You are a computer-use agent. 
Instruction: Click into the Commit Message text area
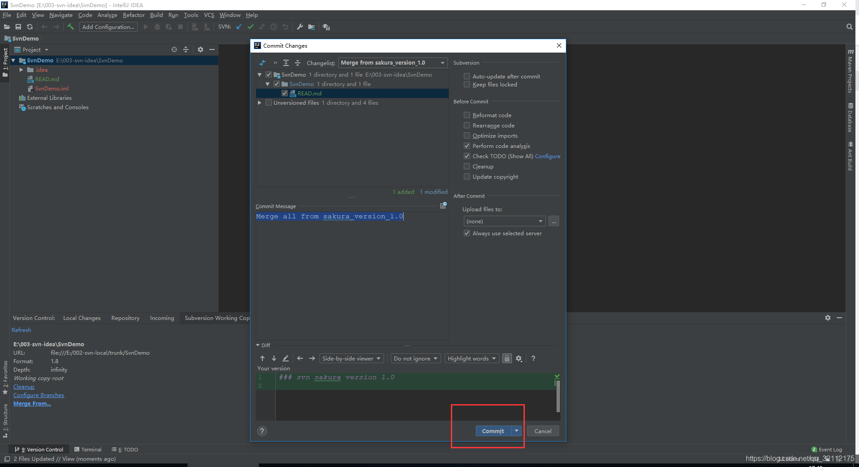[352, 276]
